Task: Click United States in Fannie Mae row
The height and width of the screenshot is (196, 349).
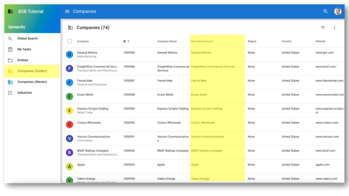Action: click(290, 81)
